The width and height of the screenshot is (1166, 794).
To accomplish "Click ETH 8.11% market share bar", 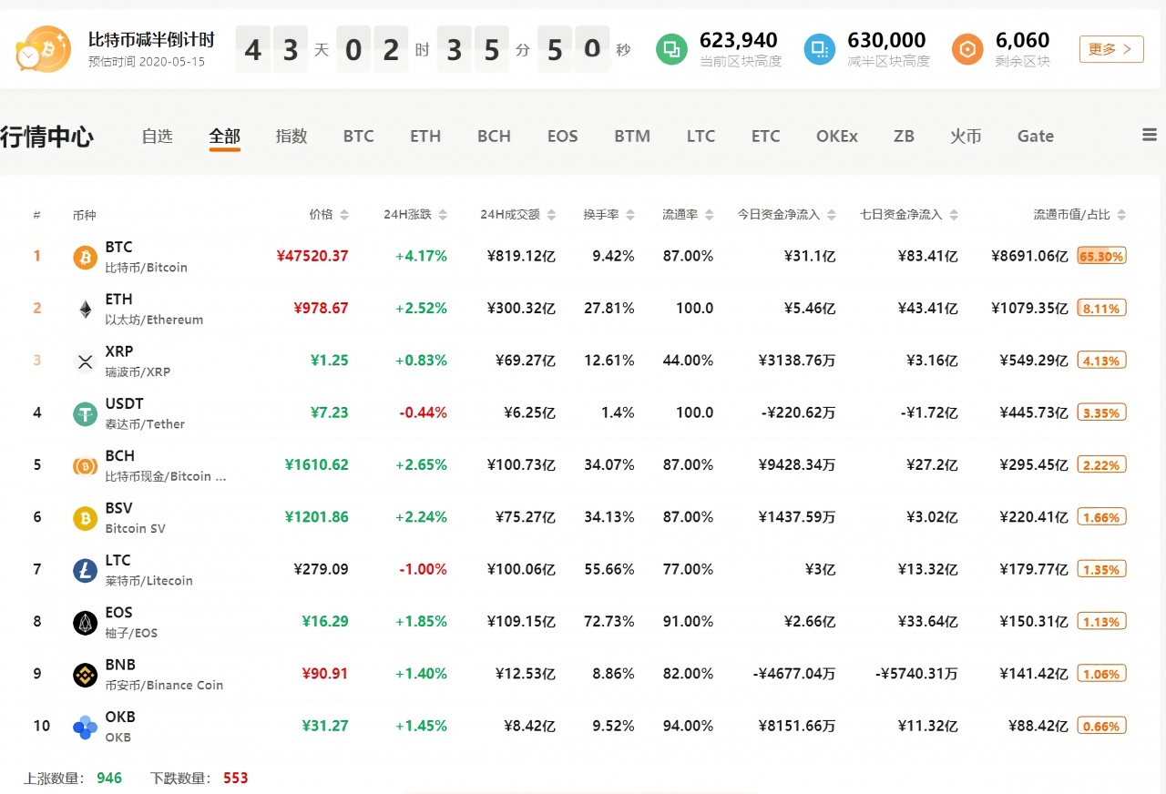I will (x=1101, y=308).
